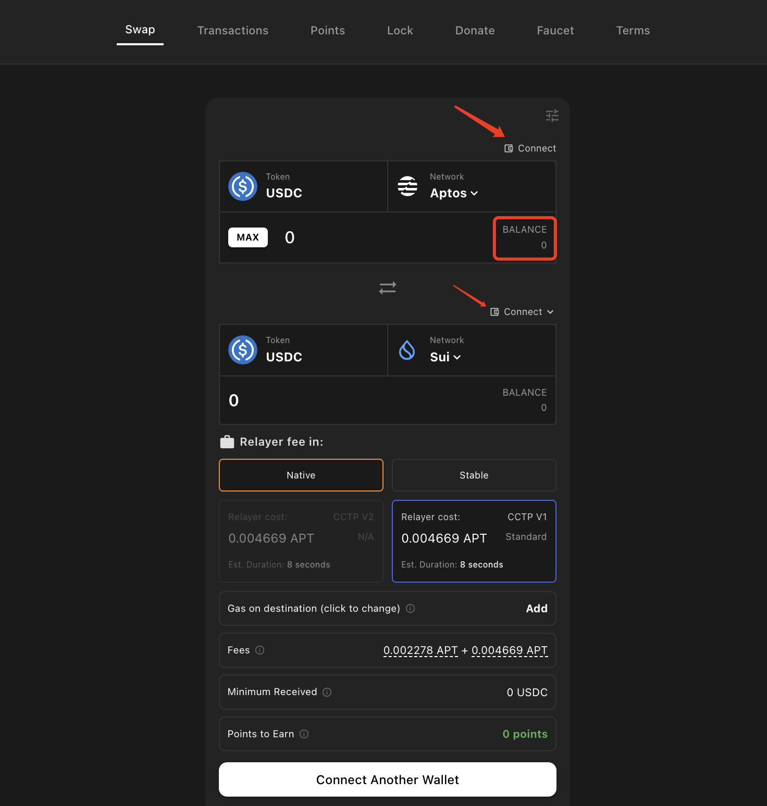This screenshot has width=767, height=806.
Task: Select Stable relayer fee option
Action: [474, 475]
